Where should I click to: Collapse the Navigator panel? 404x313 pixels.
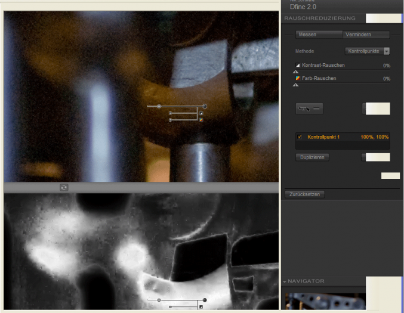285,281
